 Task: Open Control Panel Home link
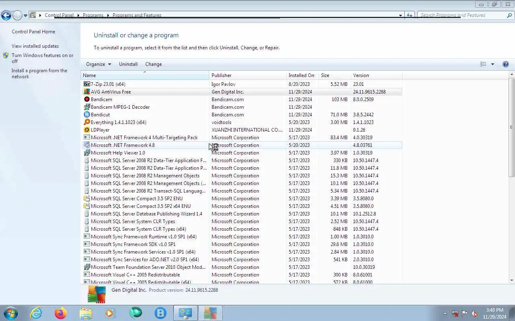pos(33,32)
